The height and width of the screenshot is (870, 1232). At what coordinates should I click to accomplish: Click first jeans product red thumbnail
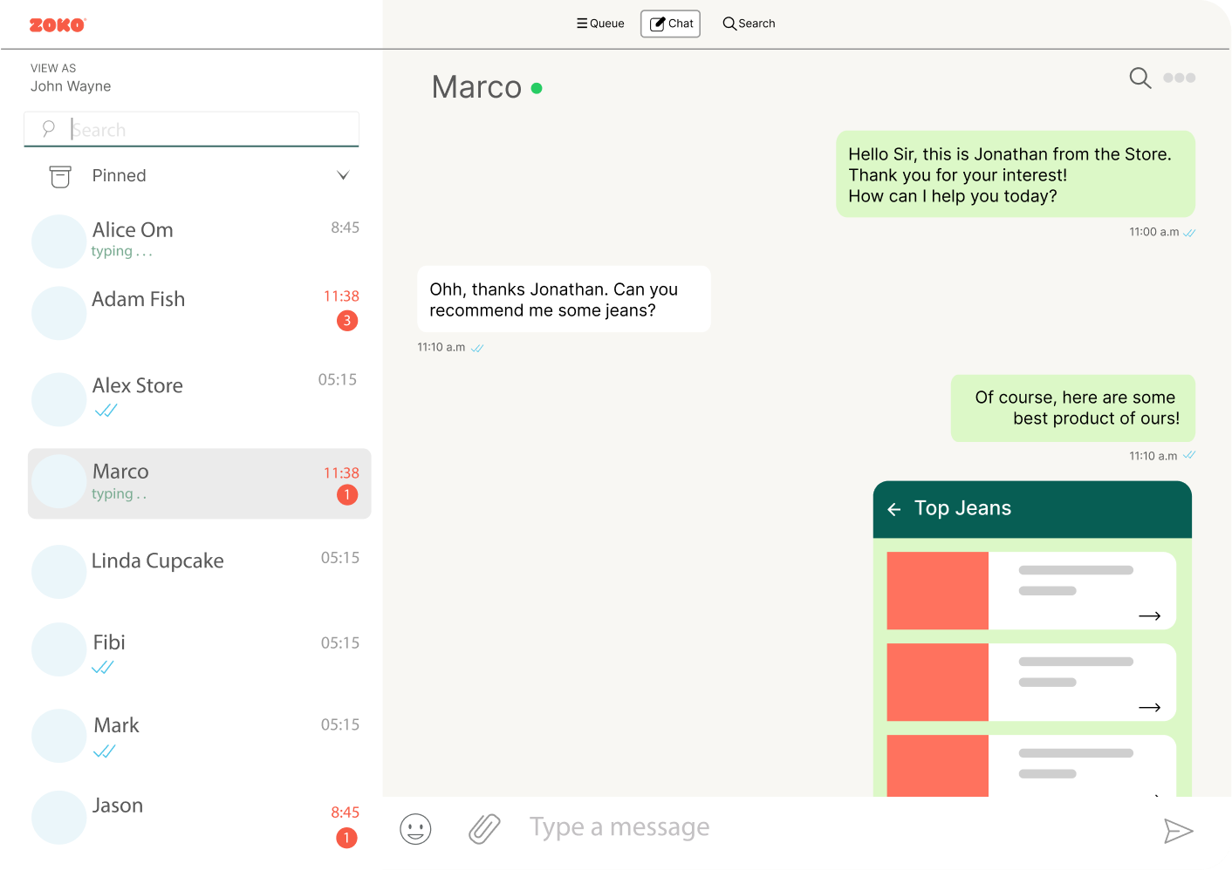[x=938, y=590]
